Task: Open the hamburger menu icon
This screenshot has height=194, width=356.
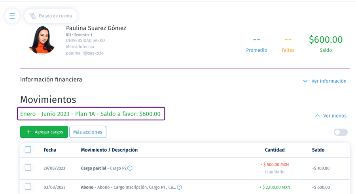Action: (x=12, y=16)
